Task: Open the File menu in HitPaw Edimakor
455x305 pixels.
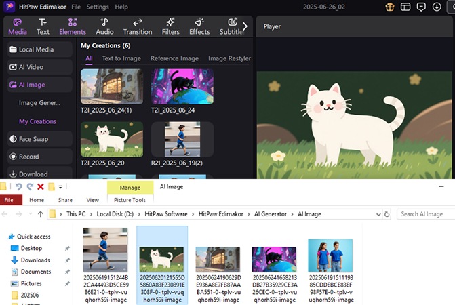Action: pyautogui.click(x=76, y=7)
